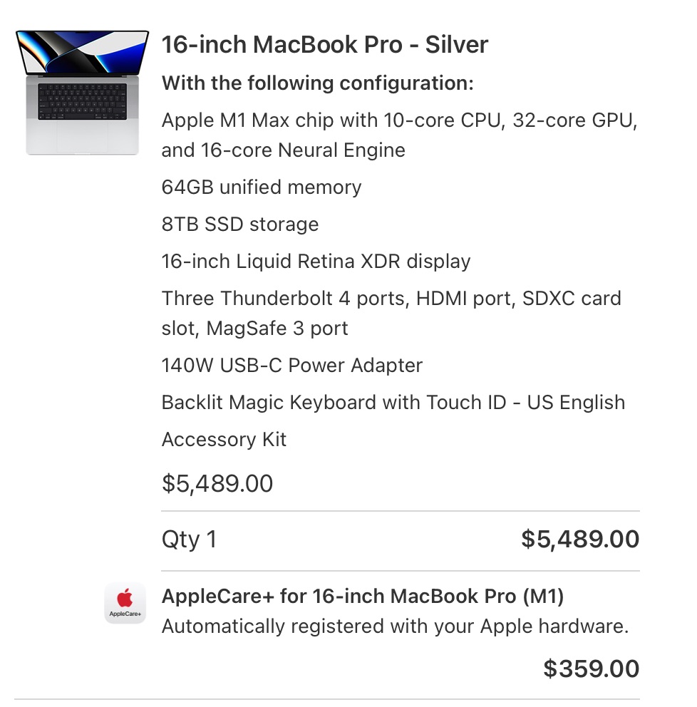
Task: Click the red AppleCare+ badge icon
Action: 125,603
